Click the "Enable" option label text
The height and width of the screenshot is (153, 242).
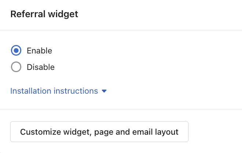(39, 51)
